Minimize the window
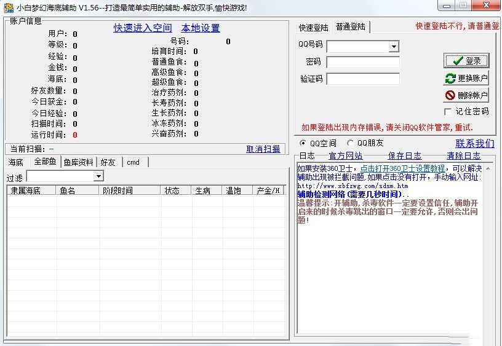This screenshot has width=502, height=346. tap(447, 6)
